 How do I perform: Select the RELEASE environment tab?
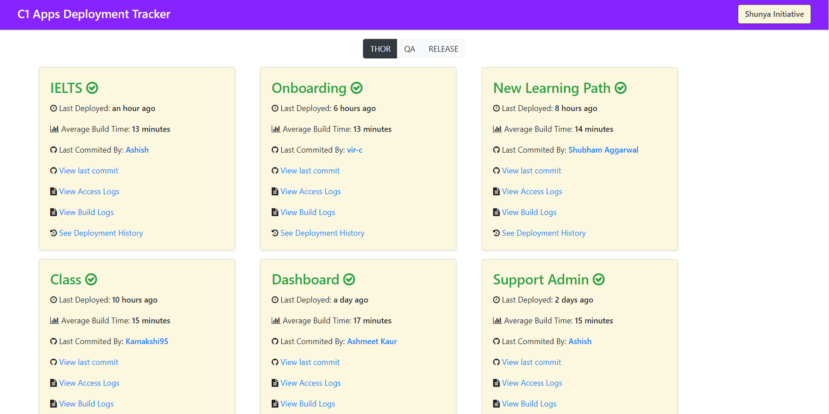[443, 49]
